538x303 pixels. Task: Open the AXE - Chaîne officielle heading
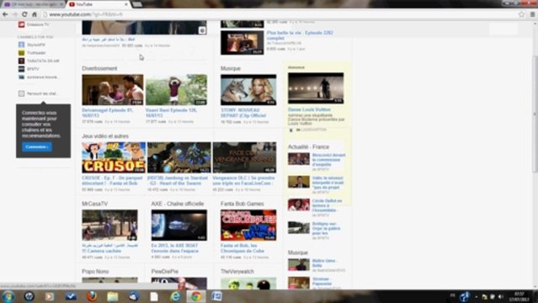tap(178, 204)
